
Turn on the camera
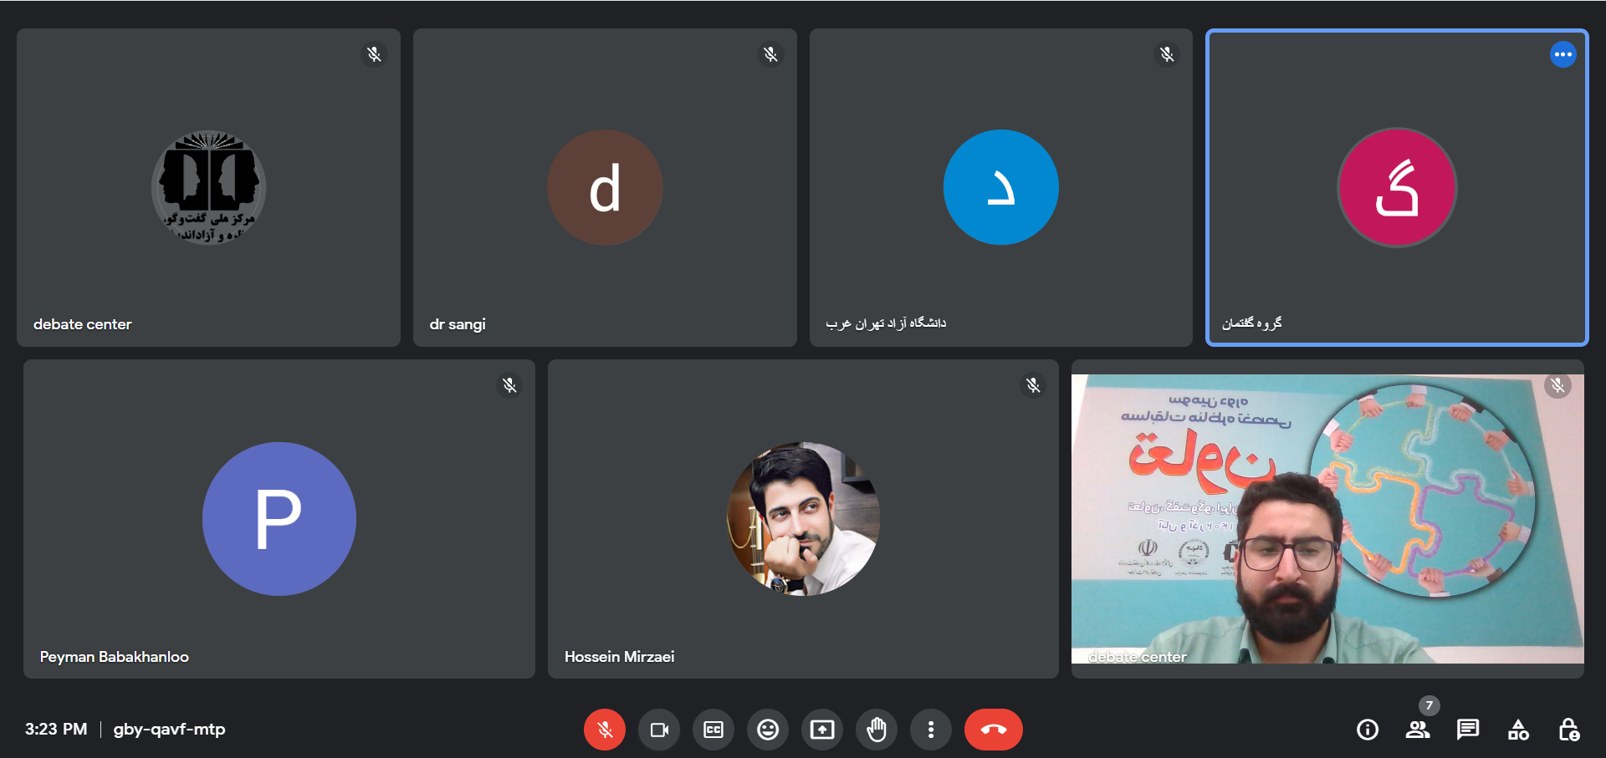[658, 730]
